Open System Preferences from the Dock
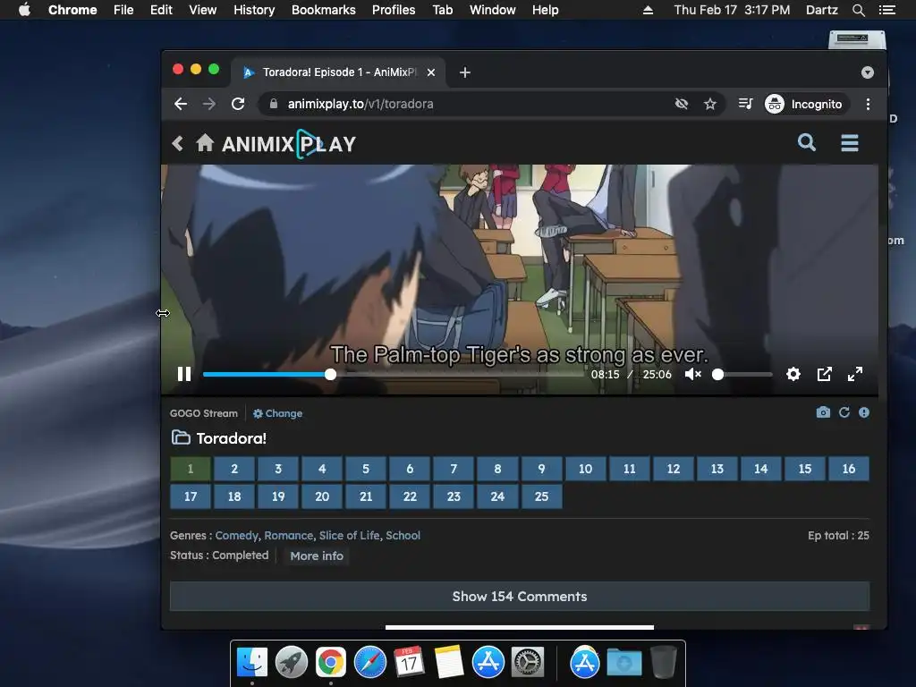Viewport: 916px width, 687px height. [x=528, y=663]
